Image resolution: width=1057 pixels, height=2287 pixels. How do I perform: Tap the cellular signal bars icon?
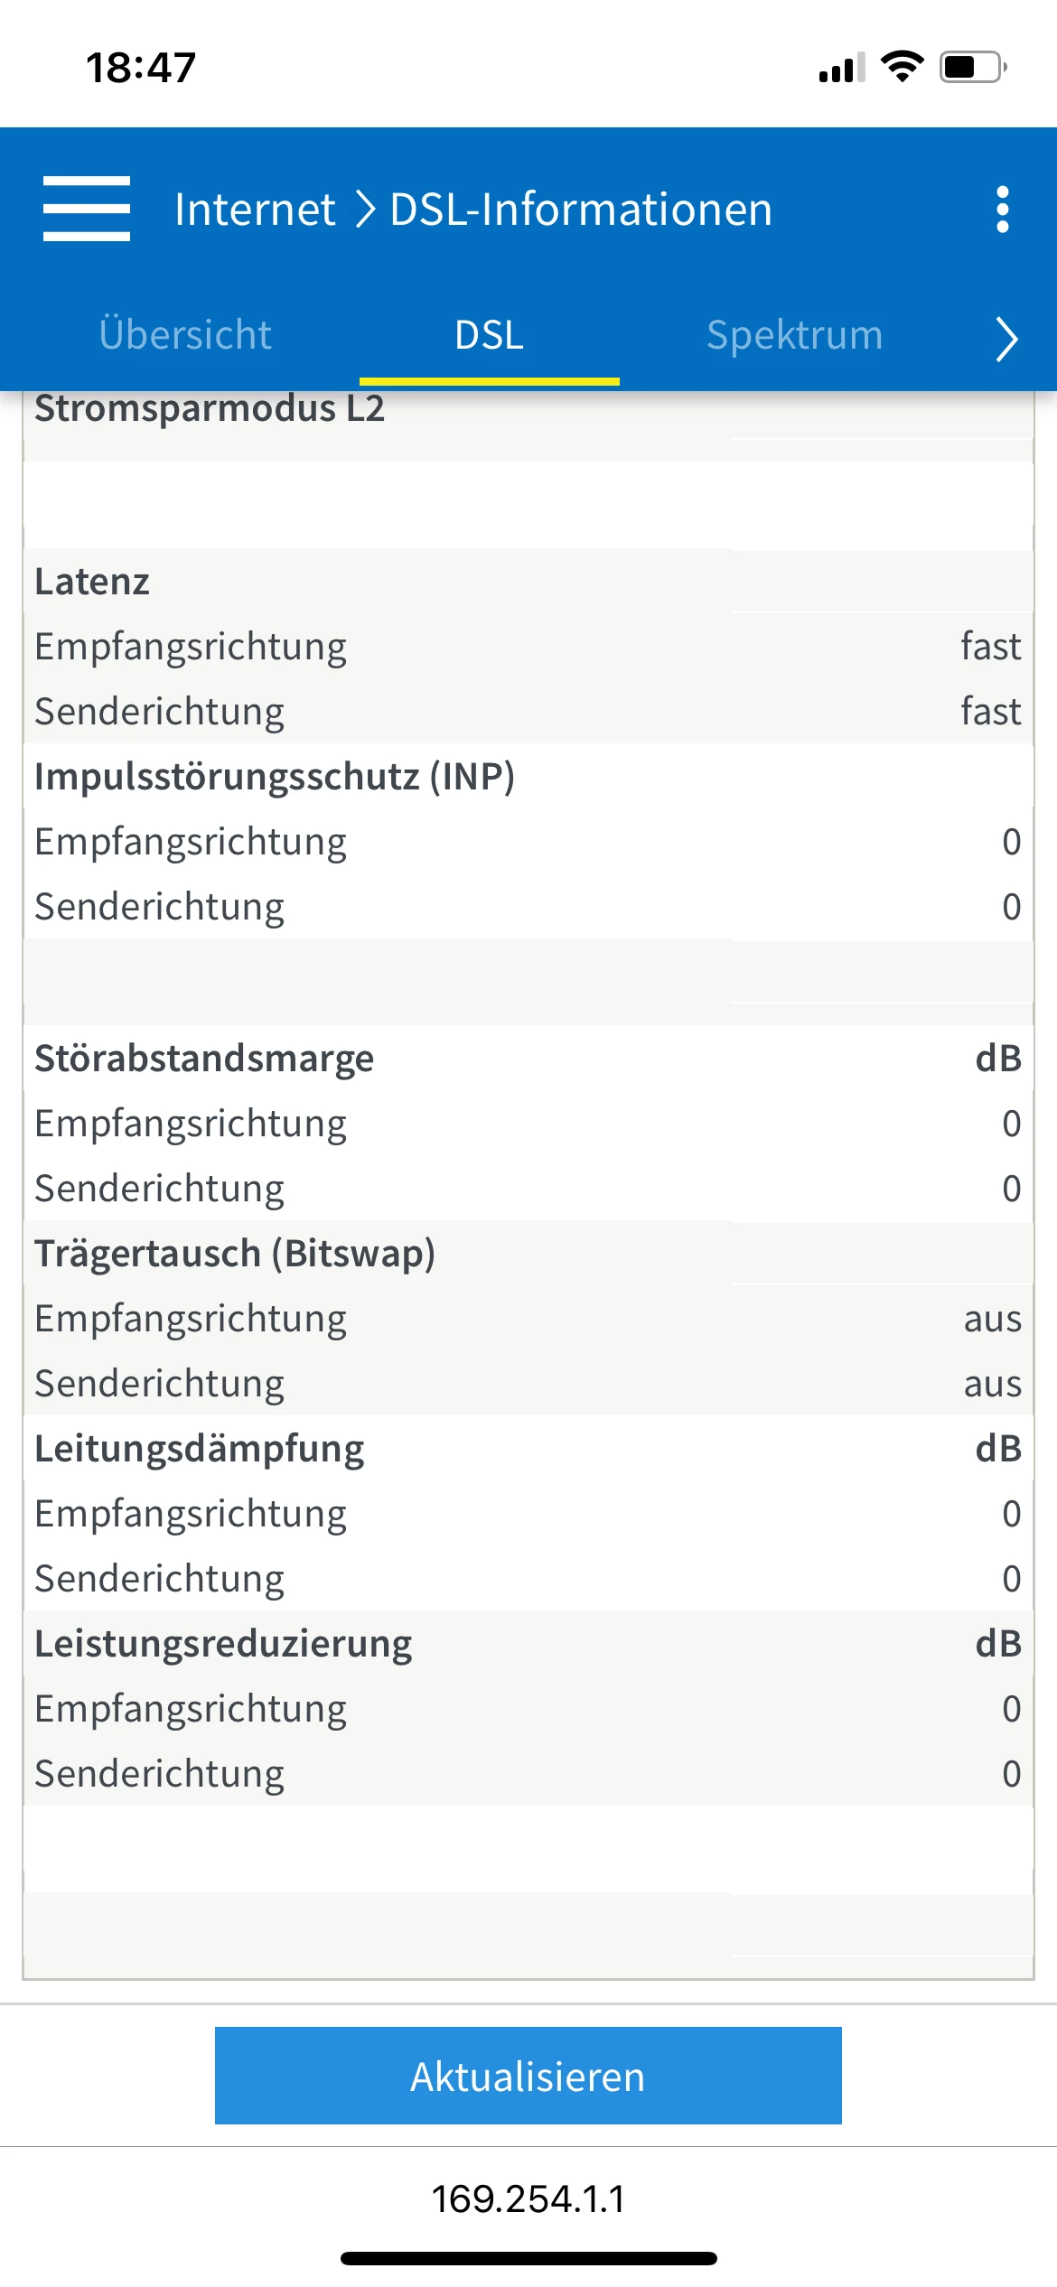pyautogui.click(x=841, y=68)
